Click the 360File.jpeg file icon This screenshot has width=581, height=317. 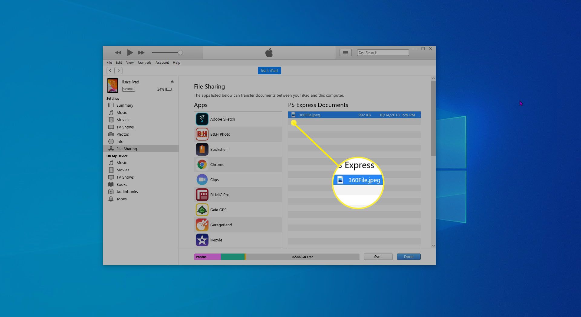pyautogui.click(x=293, y=115)
